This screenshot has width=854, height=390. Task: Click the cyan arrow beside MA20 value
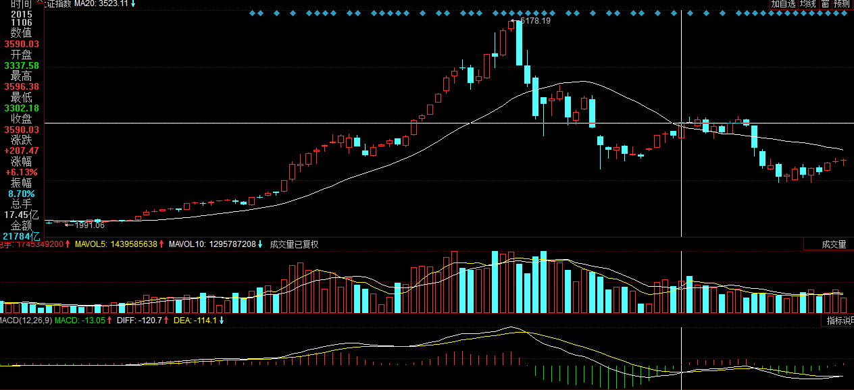133,3
